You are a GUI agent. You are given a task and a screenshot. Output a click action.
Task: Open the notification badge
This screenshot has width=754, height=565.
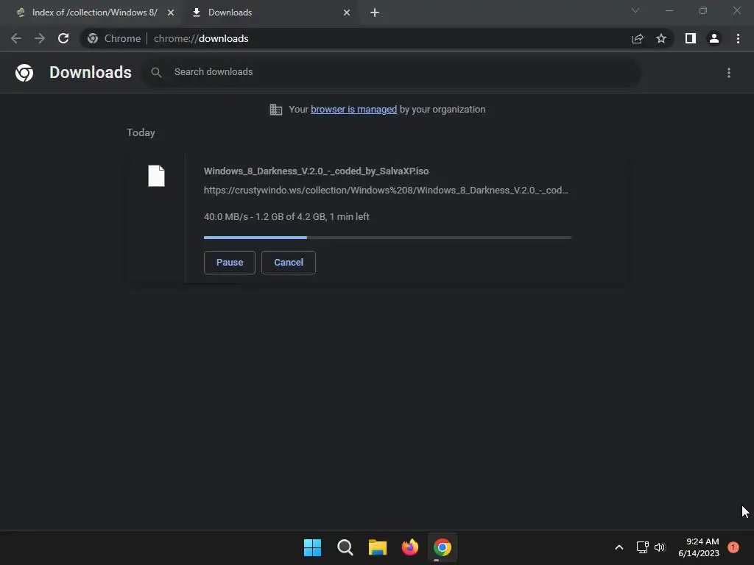click(733, 547)
